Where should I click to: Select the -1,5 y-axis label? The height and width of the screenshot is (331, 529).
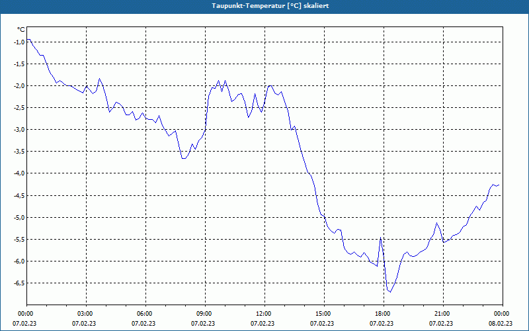pos(19,64)
